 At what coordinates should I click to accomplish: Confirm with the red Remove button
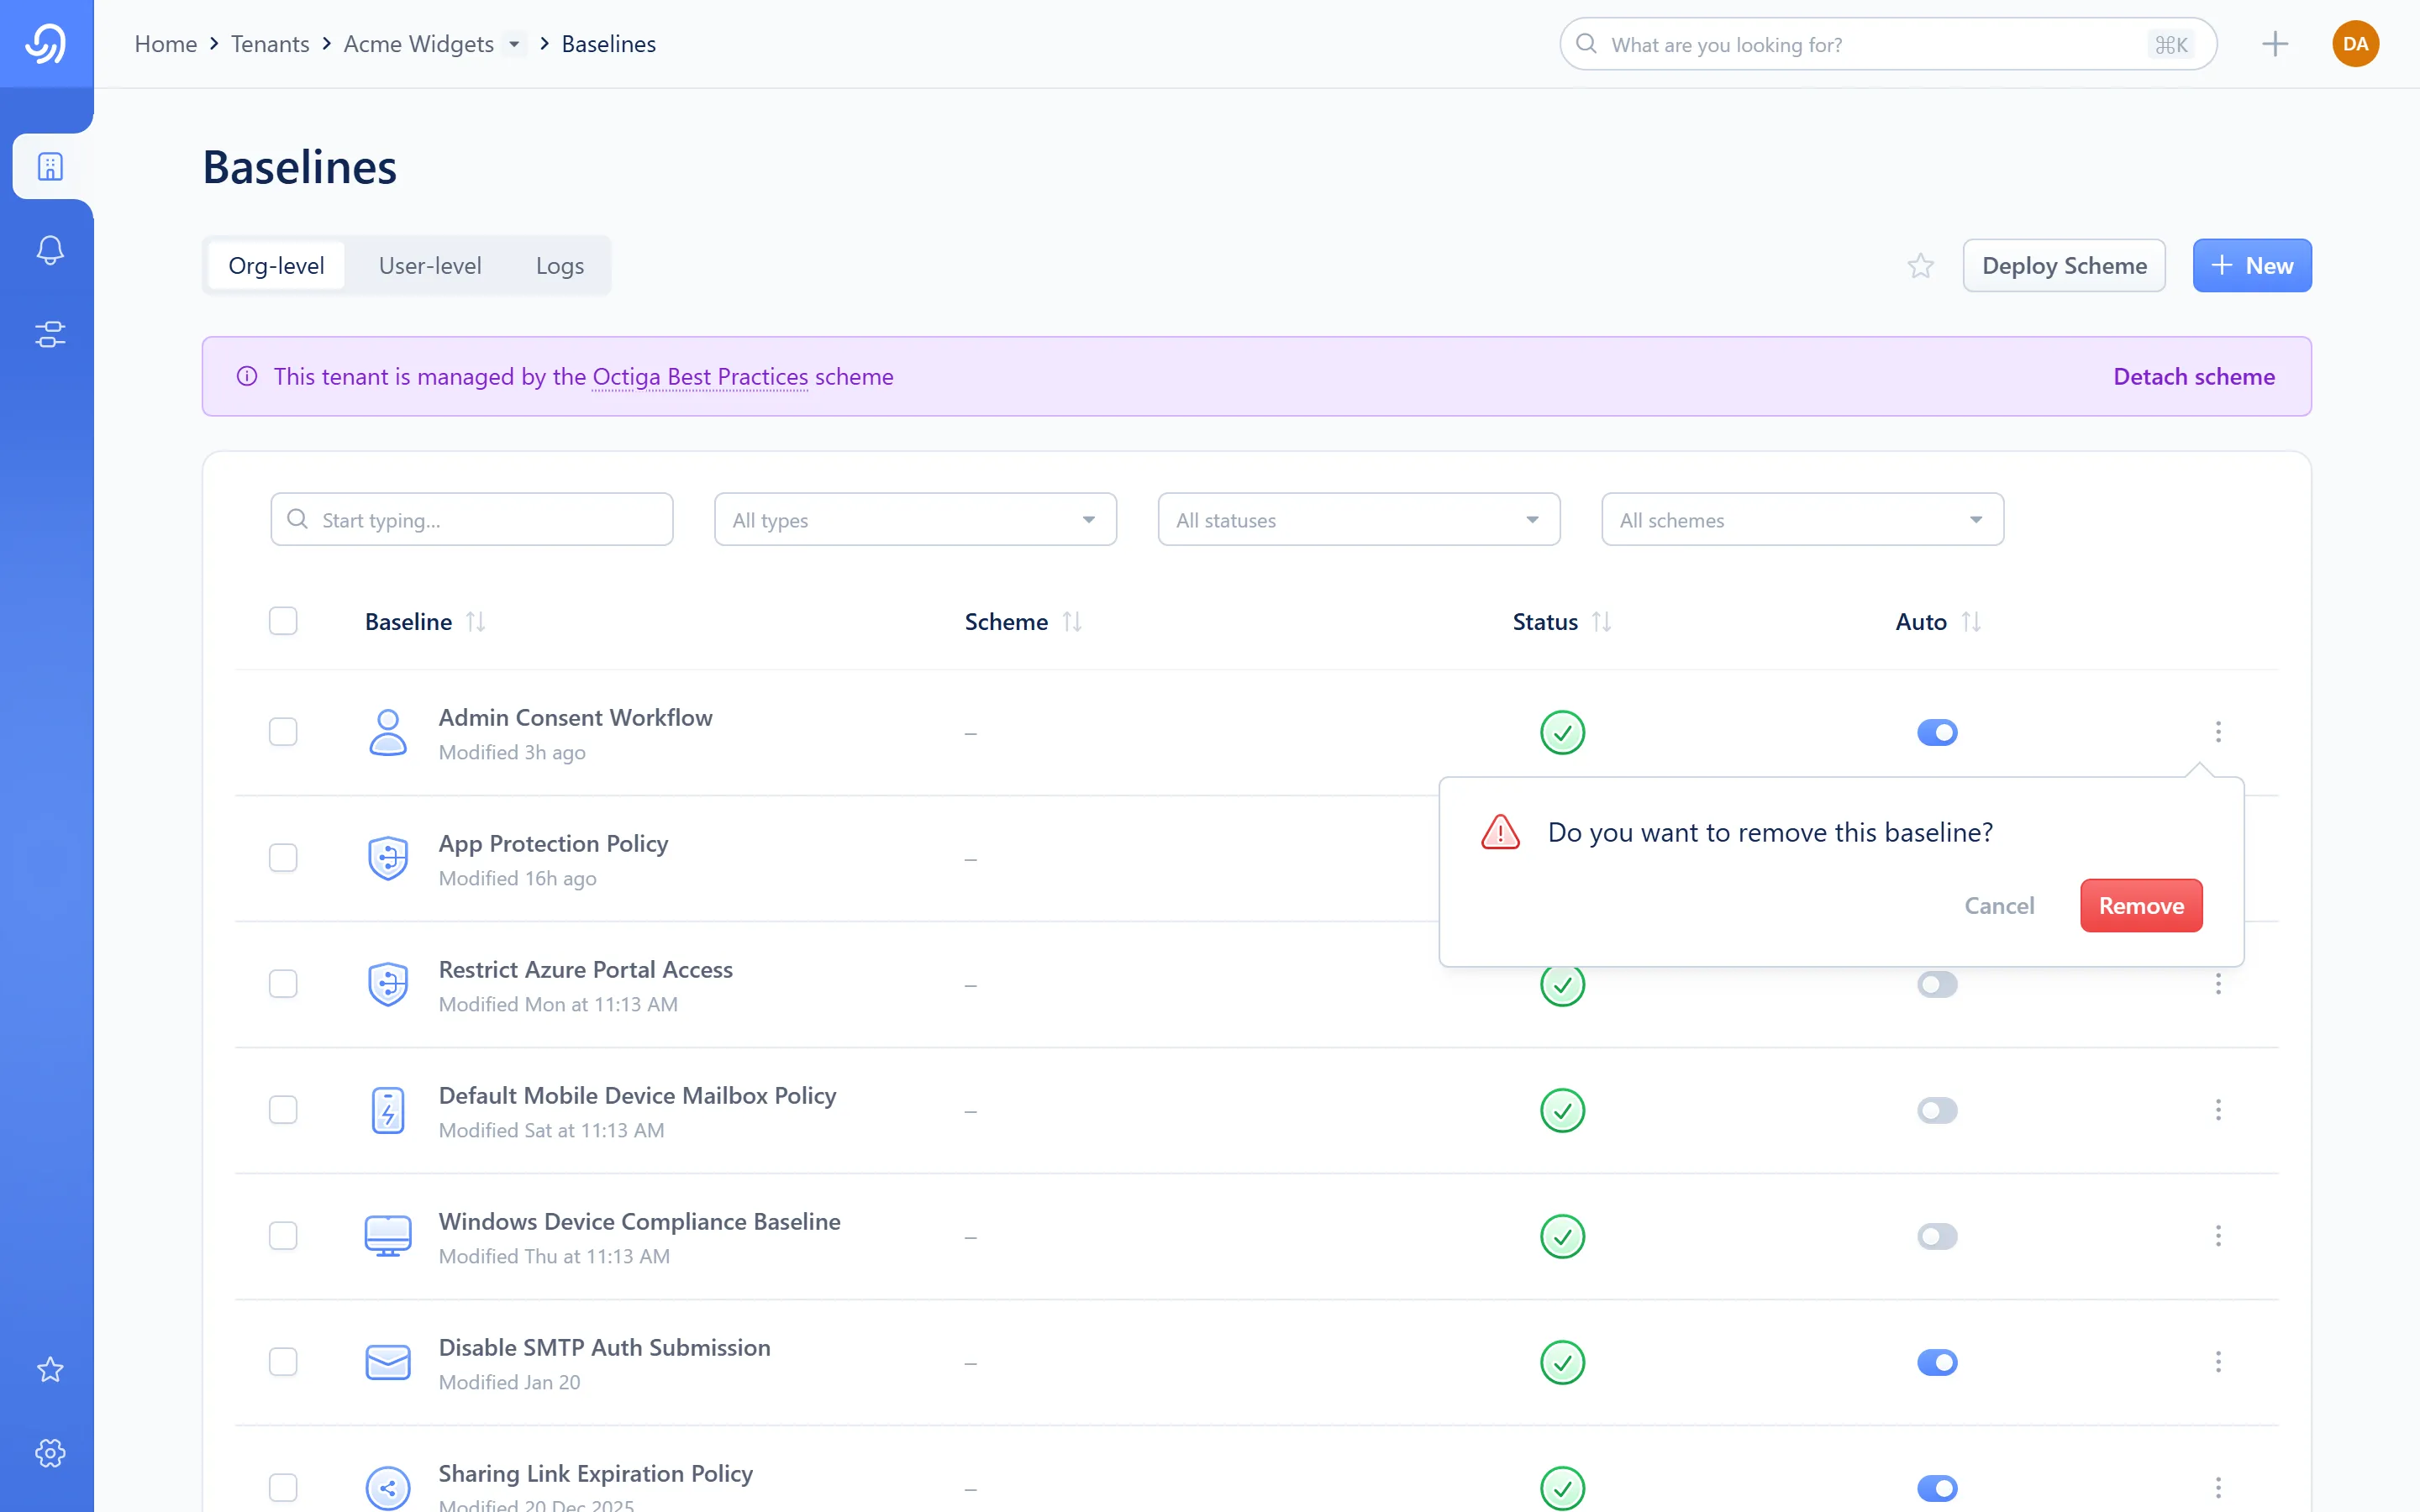click(2141, 905)
